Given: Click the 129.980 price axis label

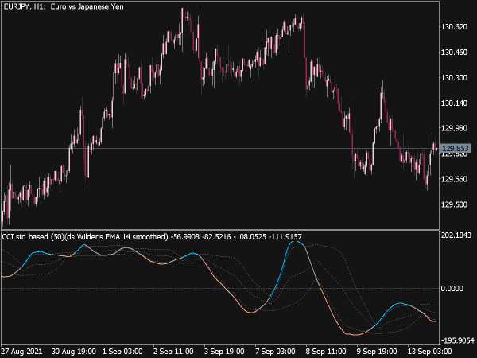Looking at the screenshot, I should pos(454,128).
